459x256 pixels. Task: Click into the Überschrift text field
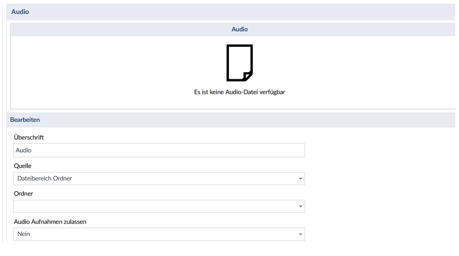159,150
